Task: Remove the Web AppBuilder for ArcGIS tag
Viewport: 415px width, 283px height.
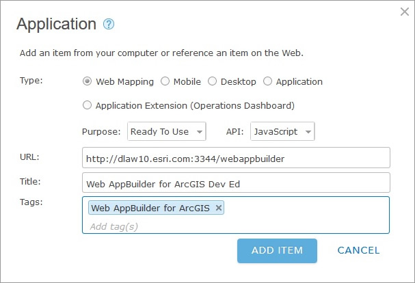Action: pos(219,208)
